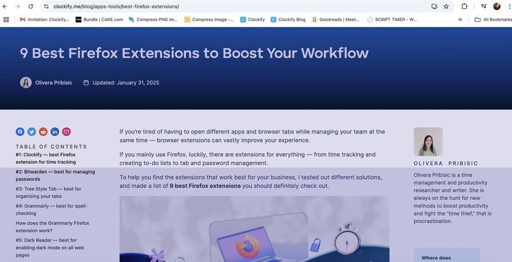Screen dimensions: 512x262
Task: Jump to #1: Clockify time tracking section
Action: (x=46, y=158)
